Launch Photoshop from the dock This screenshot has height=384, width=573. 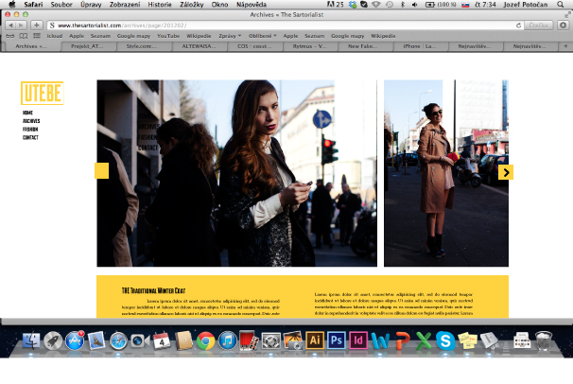point(338,340)
